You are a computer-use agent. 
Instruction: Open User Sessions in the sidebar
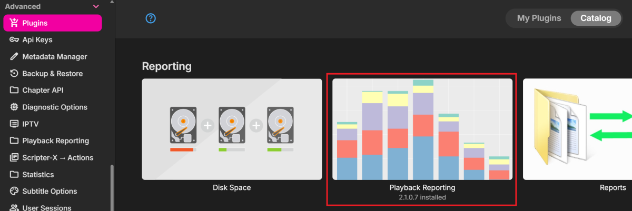[46, 208]
